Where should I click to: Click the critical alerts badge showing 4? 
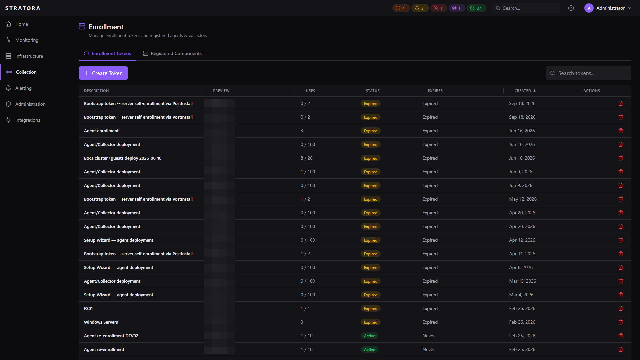click(401, 8)
